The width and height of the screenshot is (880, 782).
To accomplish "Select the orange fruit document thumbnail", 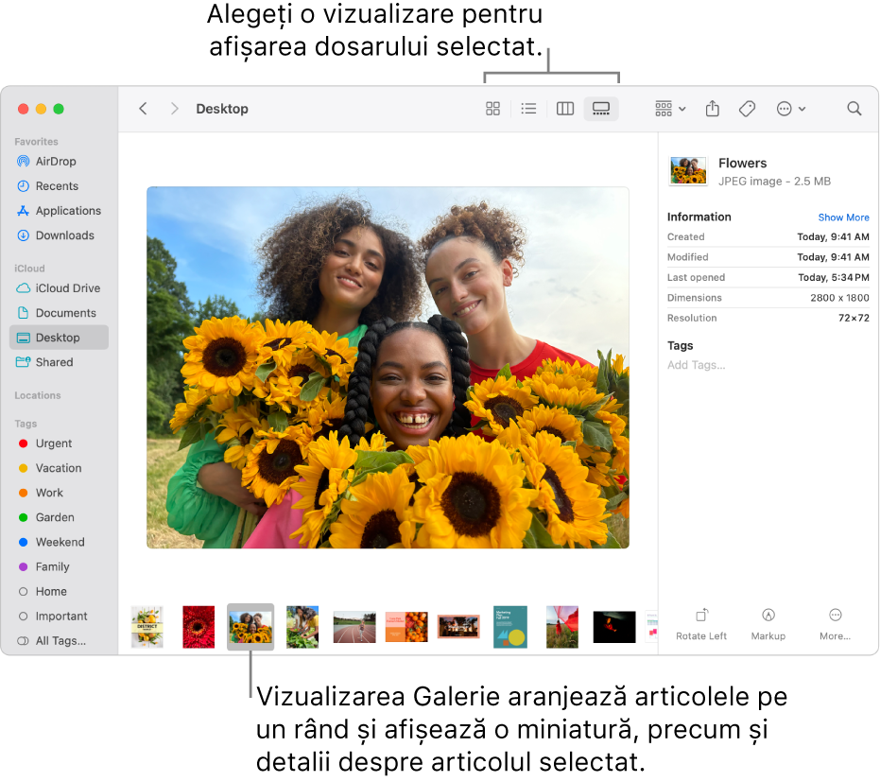I will tap(406, 627).
